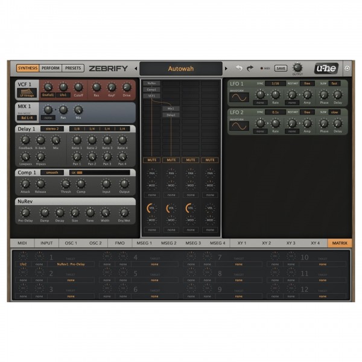Open LFO 1 SYNC dropdown showing 1/16

point(275,83)
